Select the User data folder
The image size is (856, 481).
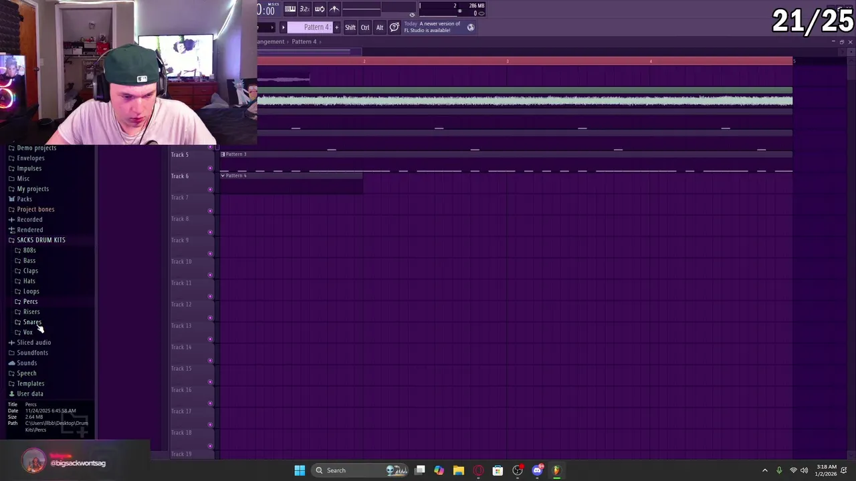coord(25,393)
